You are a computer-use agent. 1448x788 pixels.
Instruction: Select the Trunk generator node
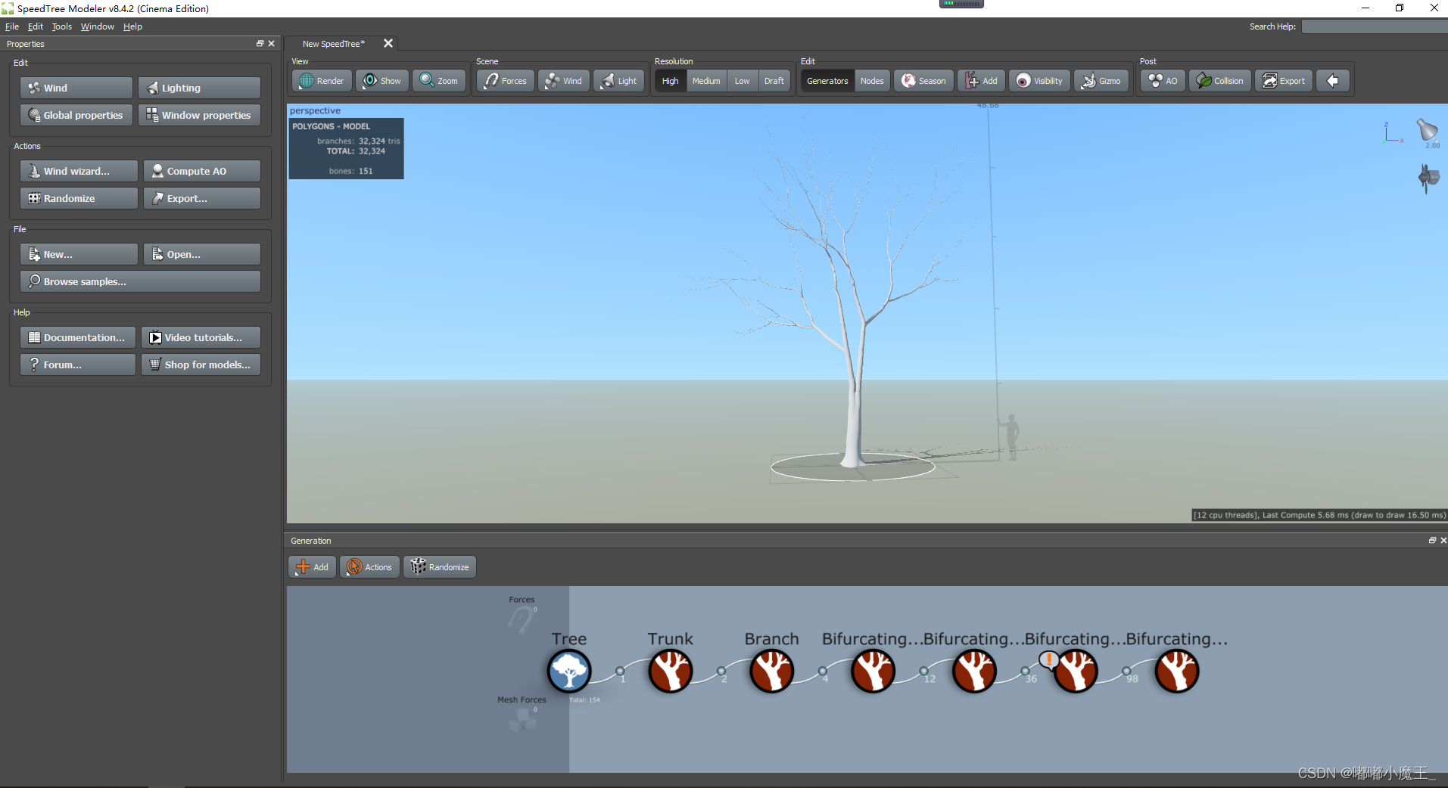[x=671, y=671]
